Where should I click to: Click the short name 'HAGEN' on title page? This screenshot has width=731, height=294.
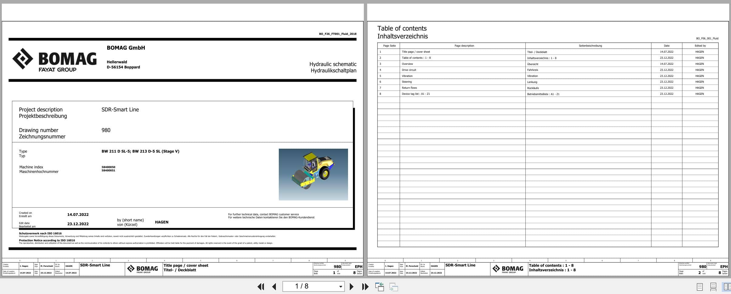[x=162, y=222]
